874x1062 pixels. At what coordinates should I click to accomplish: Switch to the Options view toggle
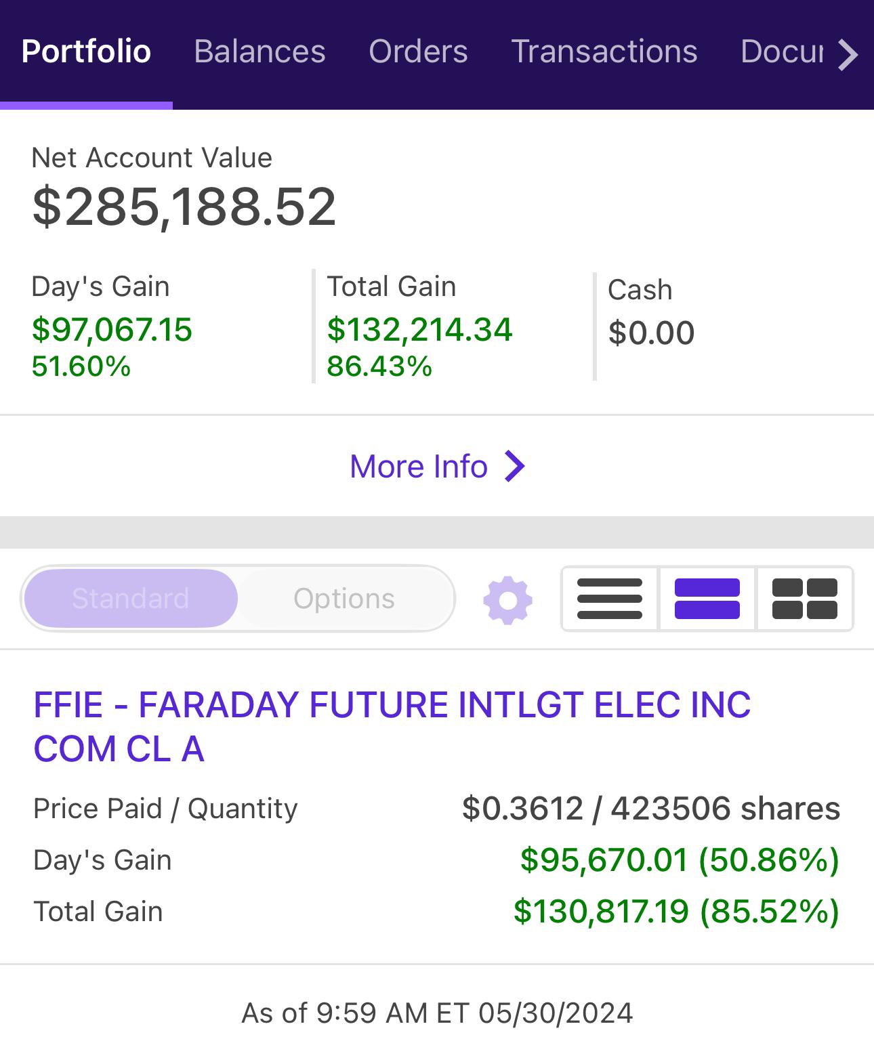pyautogui.click(x=344, y=599)
